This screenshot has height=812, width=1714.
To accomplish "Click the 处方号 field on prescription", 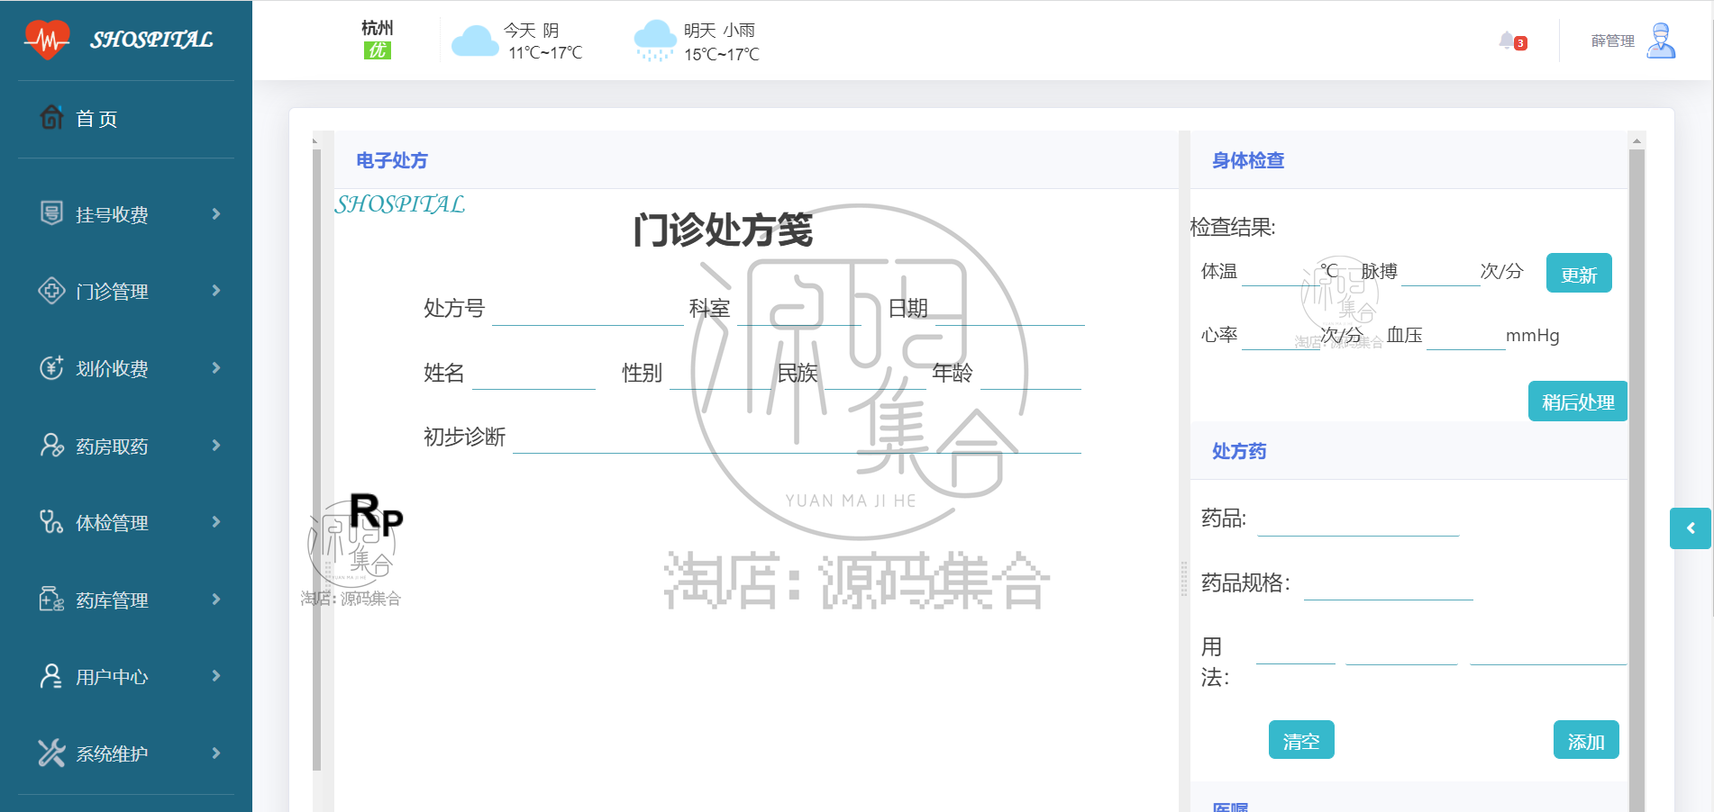I will tap(588, 310).
